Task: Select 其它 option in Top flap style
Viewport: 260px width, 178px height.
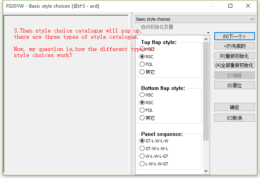Action: tap(142, 72)
